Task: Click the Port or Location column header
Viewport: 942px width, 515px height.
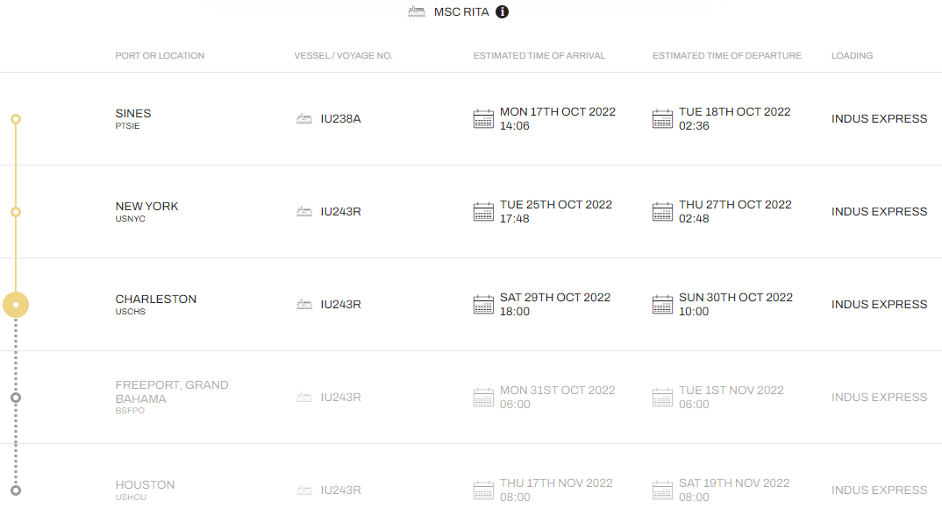Action: click(160, 56)
